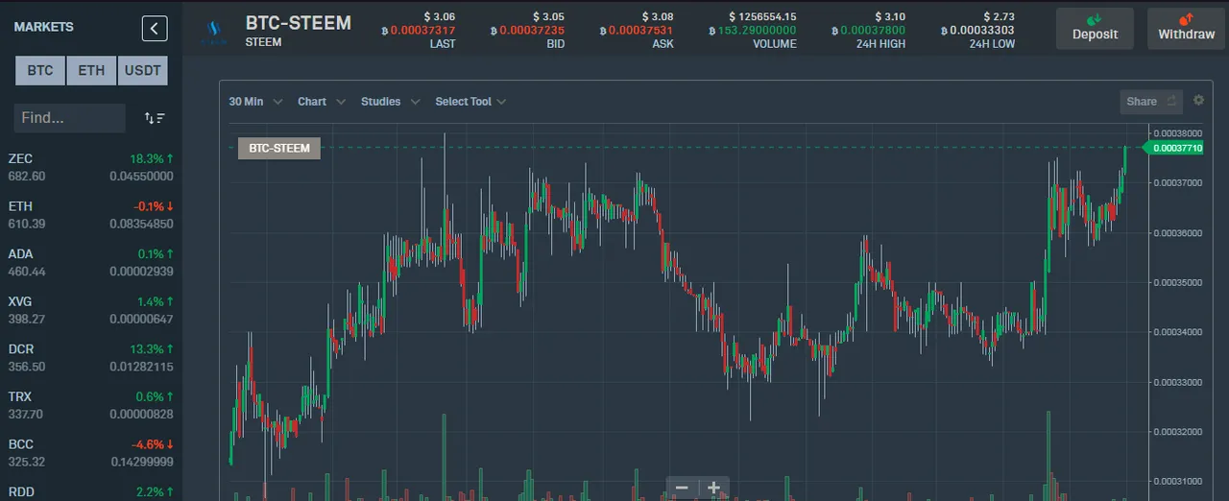Image resolution: width=1229 pixels, height=501 pixels.
Task: Open the Chart type dropdown
Action: pos(321,102)
